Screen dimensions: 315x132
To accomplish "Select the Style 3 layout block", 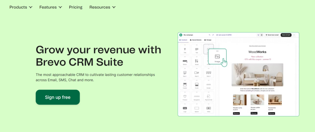I will tap(209, 74).
